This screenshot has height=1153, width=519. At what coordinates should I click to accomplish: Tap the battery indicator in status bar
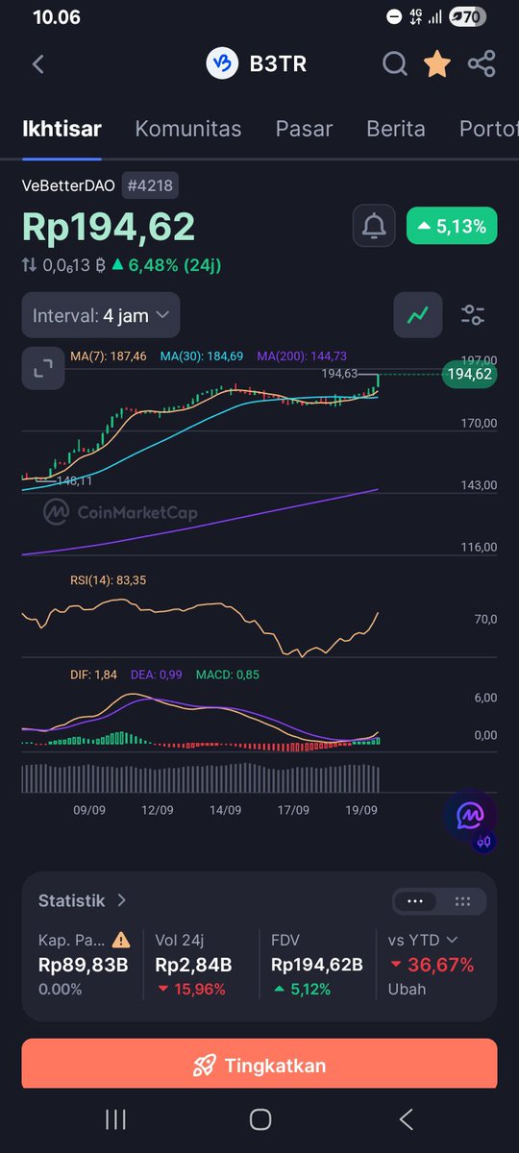click(x=468, y=16)
